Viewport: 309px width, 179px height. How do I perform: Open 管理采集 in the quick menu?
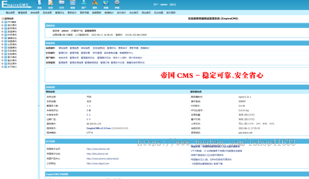tap(85, 53)
